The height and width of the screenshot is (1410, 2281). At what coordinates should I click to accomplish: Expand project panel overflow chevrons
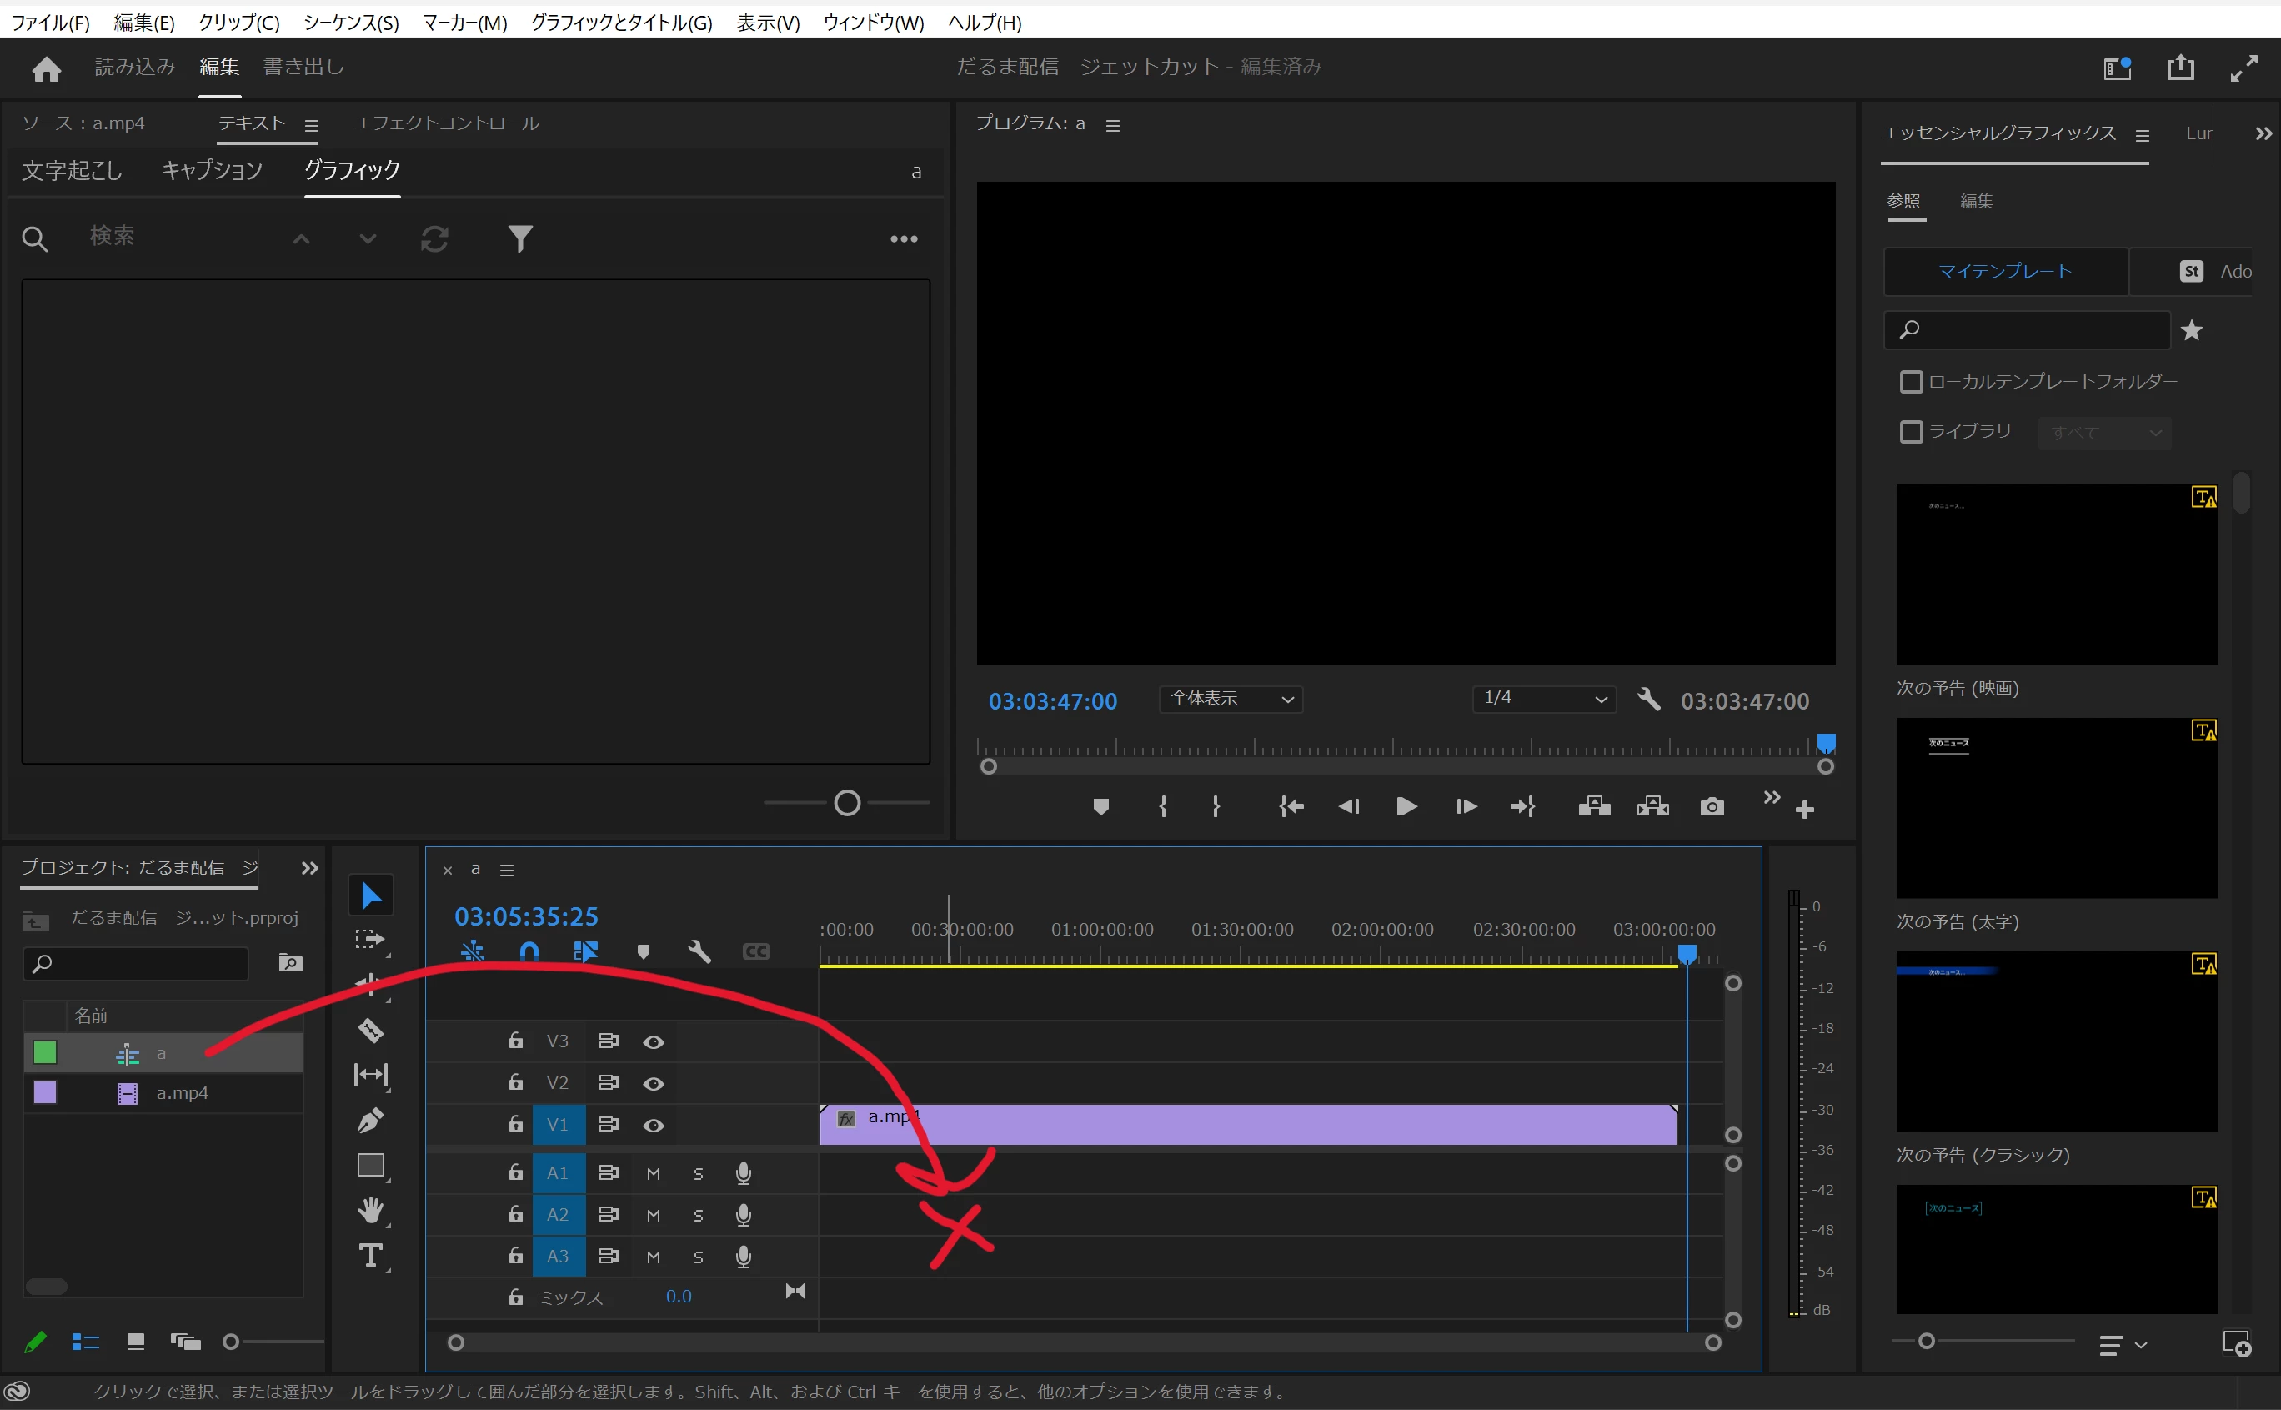tap(309, 868)
